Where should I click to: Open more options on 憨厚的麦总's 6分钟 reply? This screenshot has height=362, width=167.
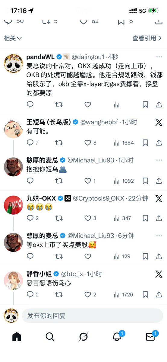pos(159,236)
